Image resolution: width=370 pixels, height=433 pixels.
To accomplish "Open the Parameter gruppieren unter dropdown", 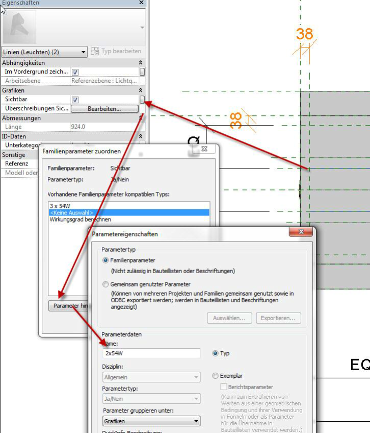I will pyautogui.click(x=151, y=421).
